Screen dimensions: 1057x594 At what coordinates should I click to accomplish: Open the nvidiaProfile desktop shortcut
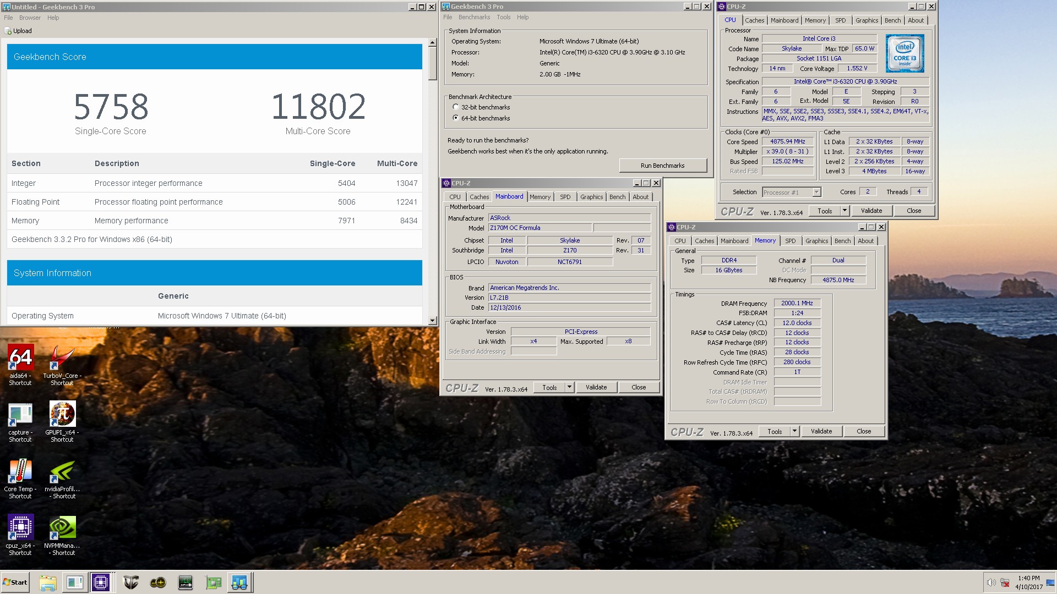click(62, 479)
